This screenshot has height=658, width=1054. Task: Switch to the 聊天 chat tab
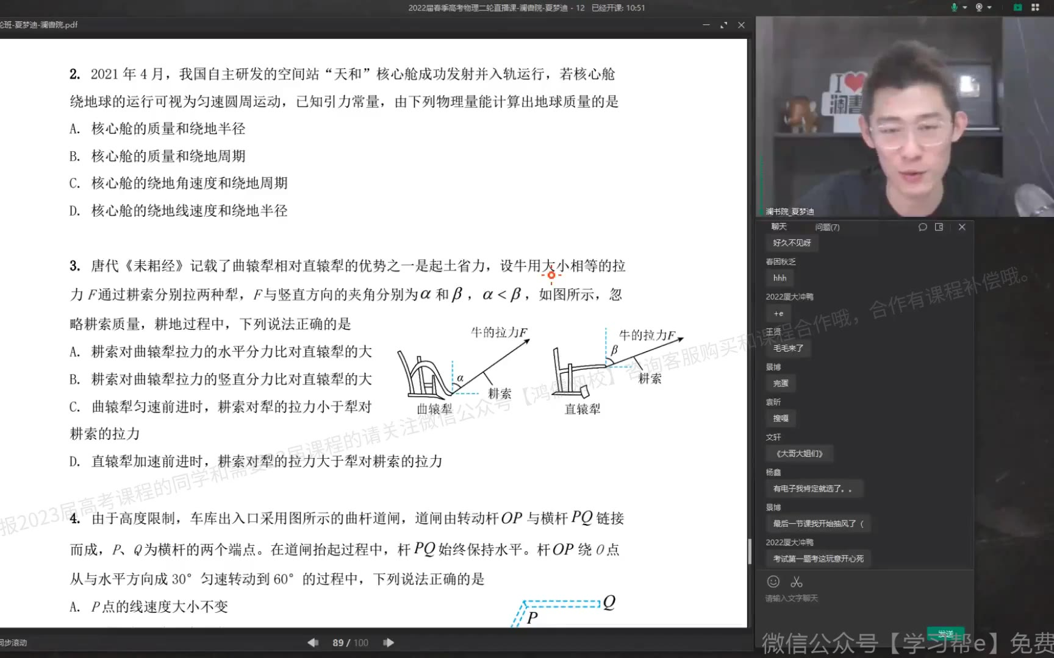(x=779, y=227)
